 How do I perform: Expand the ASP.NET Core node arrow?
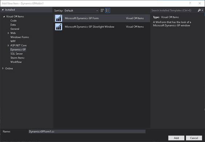pos(8,45)
